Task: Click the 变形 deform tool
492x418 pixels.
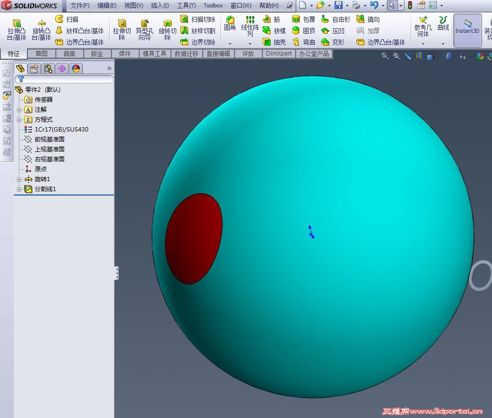Action: (x=333, y=42)
